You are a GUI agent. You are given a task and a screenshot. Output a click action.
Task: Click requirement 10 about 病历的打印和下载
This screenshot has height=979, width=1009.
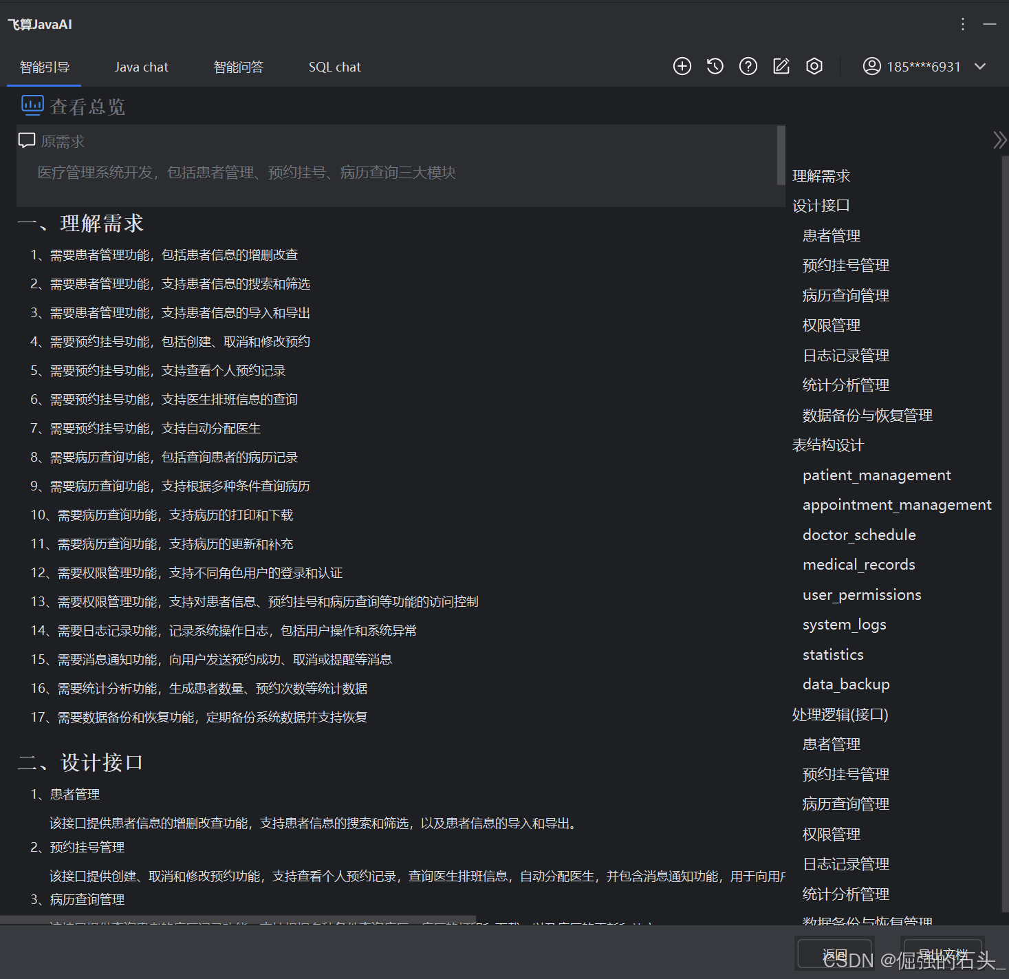tap(162, 515)
